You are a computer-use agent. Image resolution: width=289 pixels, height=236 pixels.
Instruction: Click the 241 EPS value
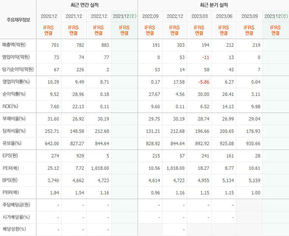pos(205,156)
